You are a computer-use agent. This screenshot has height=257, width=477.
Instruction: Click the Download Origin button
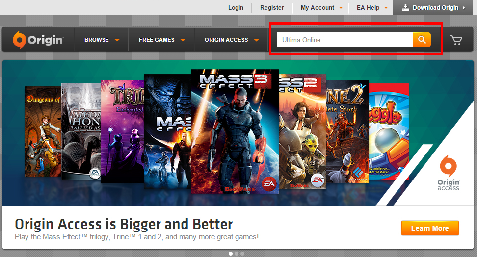point(433,8)
